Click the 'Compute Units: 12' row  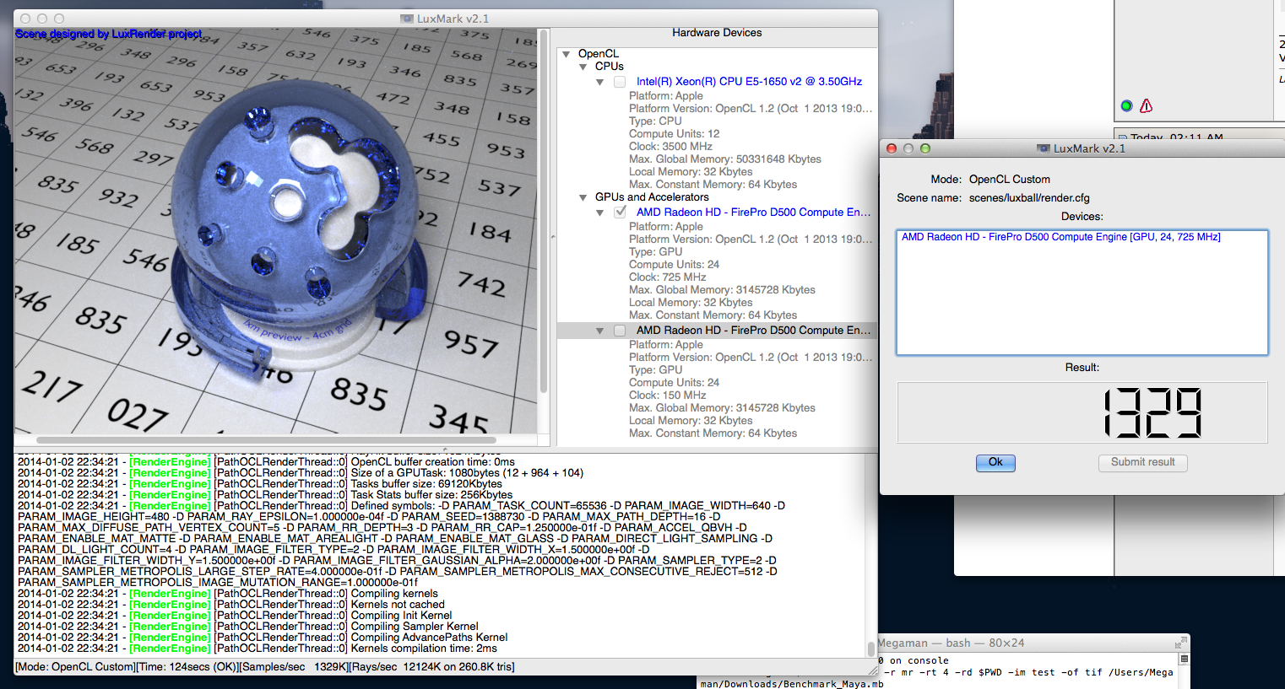tap(674, 134)
